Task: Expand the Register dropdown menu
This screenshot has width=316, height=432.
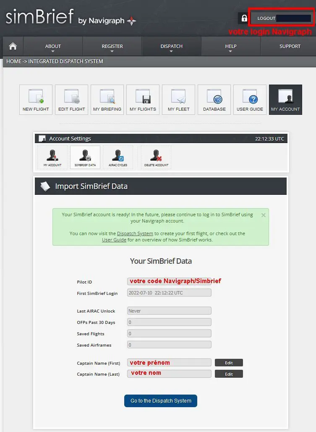Action: [112, 47]
